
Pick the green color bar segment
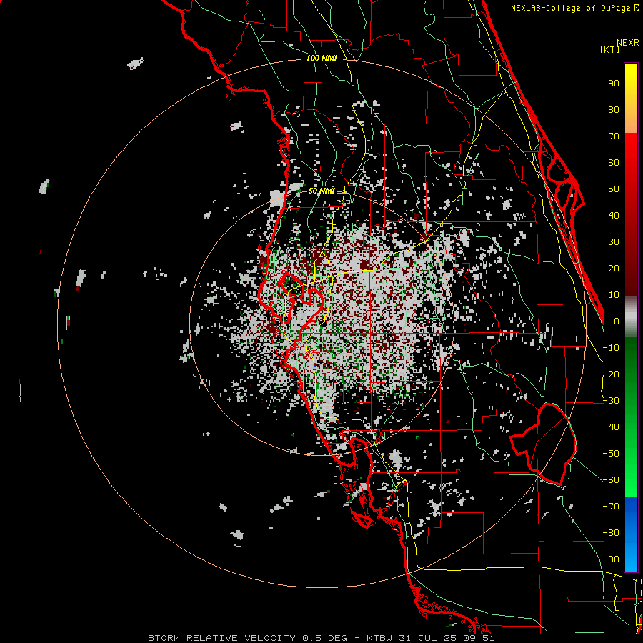[x=631, y=417]
